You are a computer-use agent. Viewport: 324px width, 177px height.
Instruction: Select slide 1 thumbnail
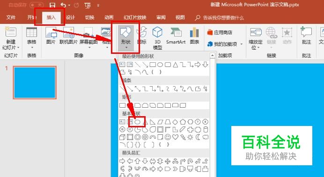pos(35,82)
